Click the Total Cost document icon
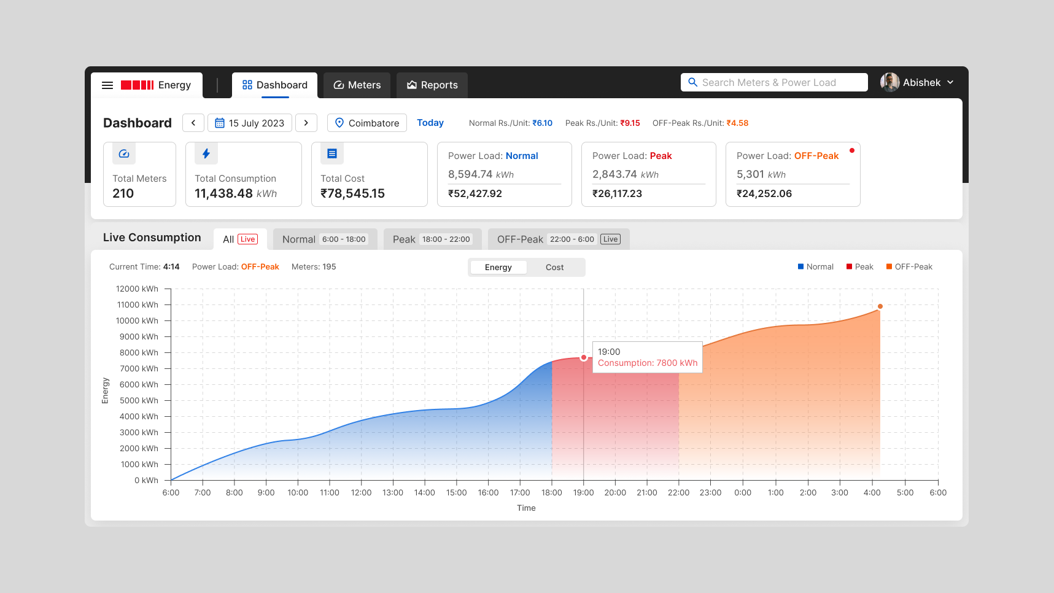 point(331,153)
